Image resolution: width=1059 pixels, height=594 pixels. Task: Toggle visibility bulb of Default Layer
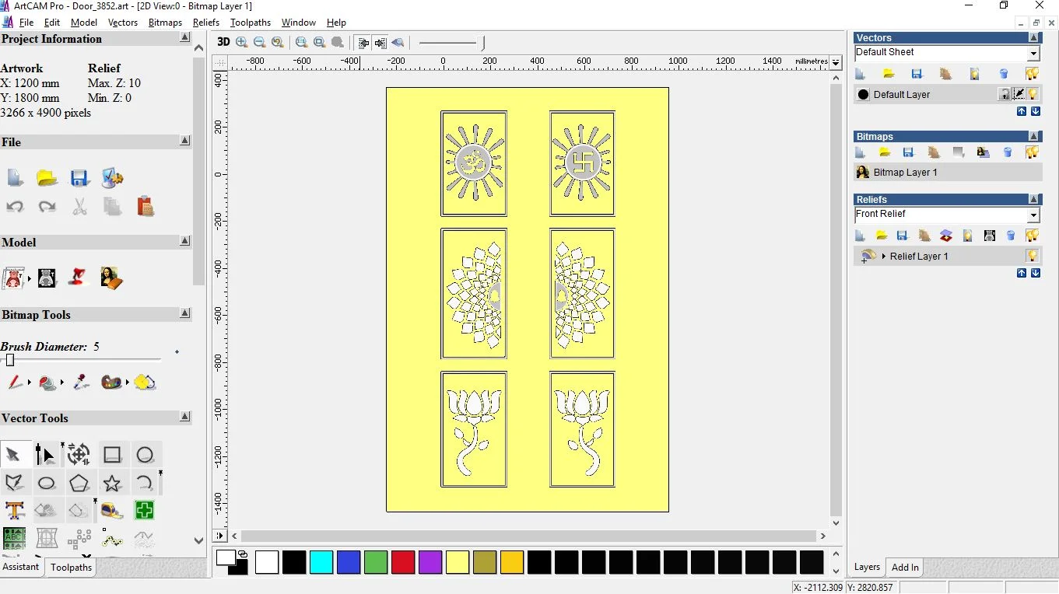pyautogui.click(x=1033, y=94)
